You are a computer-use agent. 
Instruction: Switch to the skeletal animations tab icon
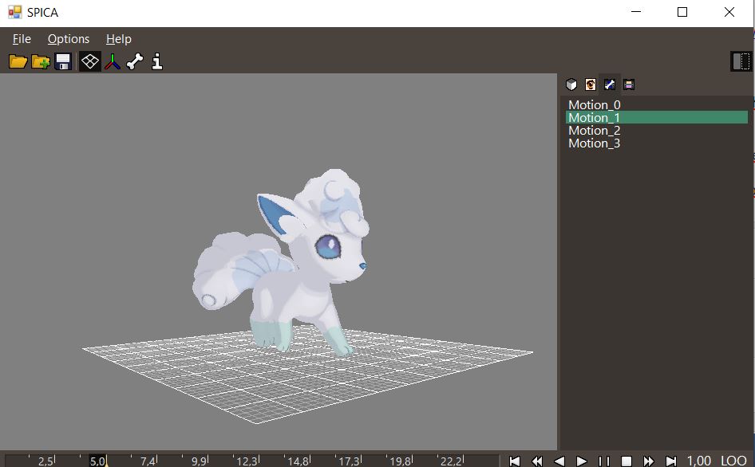tap(610, 84)
